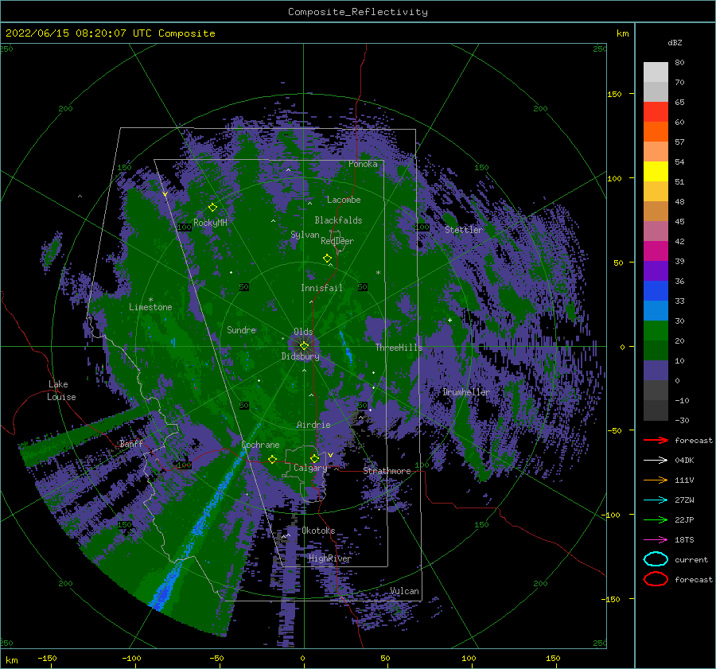This screenshot has height=669, width=716.
Task: Click the Banff label
Action: [x=131, y=443]
